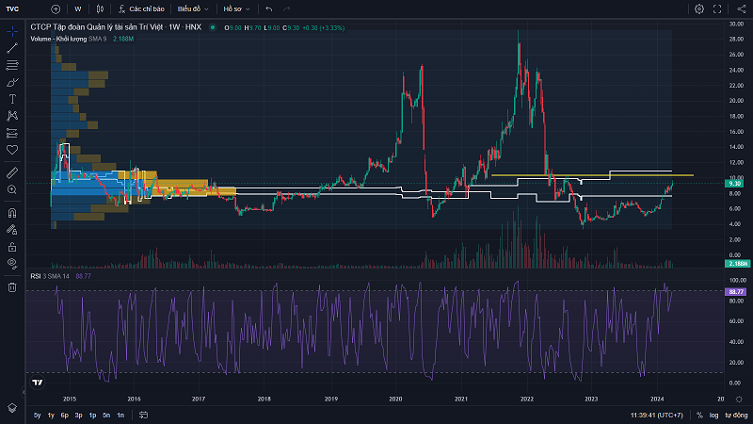
Task: Pick the ruler measure tool
Action: tap(12, 173)
